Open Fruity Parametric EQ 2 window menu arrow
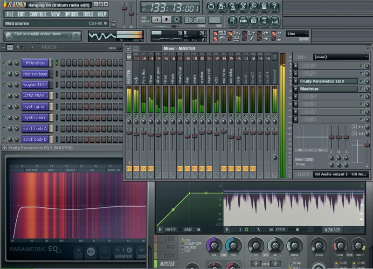The width and height of the screenshot is (373, 269). pos(4,148)
